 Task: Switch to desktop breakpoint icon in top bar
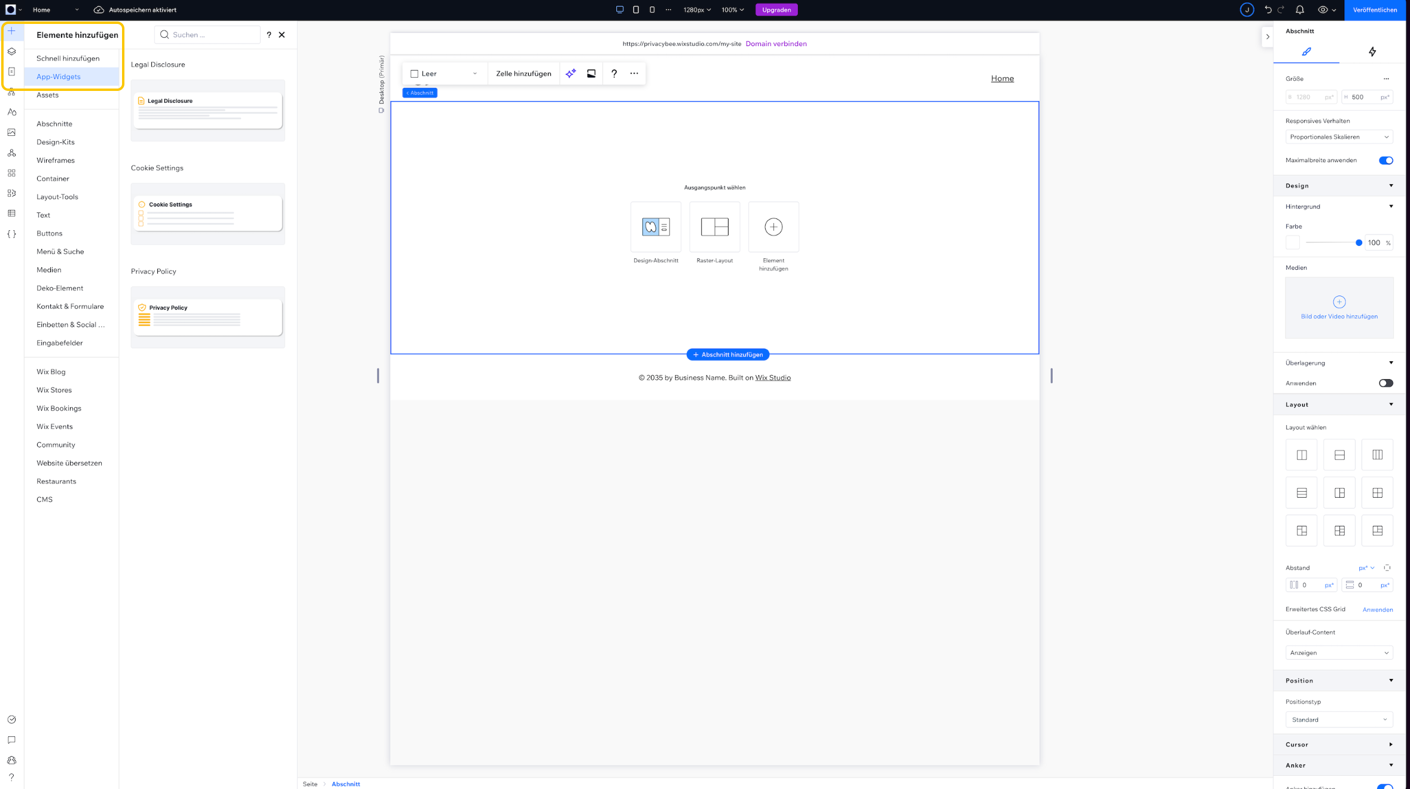[620, 10]
